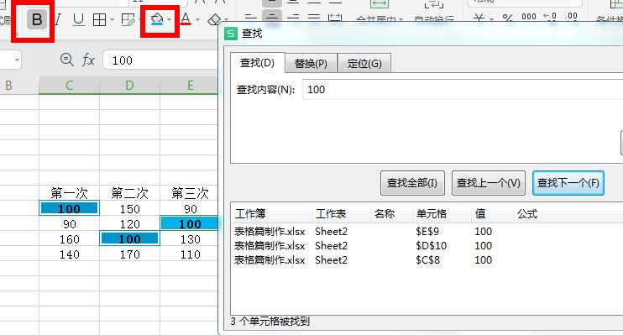The width and height of the screenshot is (623, 335).
Task: Align text to the left
Action: (x=250, y=18)
